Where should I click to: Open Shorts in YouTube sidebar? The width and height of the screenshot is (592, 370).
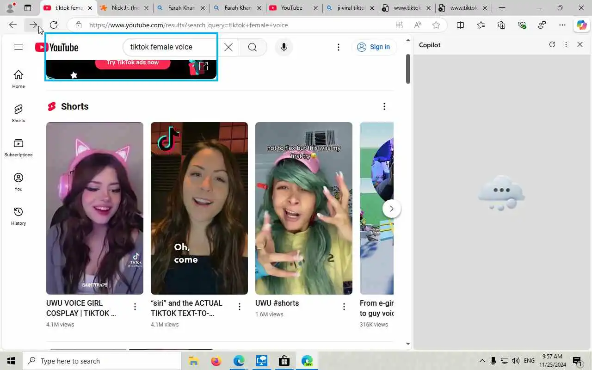point(18,113)
